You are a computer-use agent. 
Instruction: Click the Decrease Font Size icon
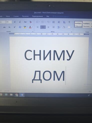(x=20, y=22)
